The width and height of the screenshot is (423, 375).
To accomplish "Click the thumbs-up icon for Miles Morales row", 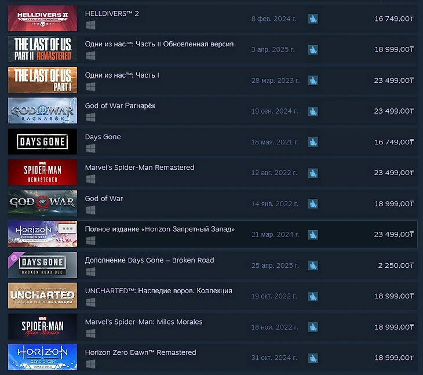I will tap(313, 327).
